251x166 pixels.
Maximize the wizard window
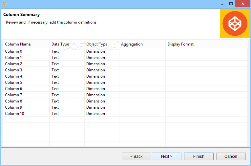coord(231,4)
